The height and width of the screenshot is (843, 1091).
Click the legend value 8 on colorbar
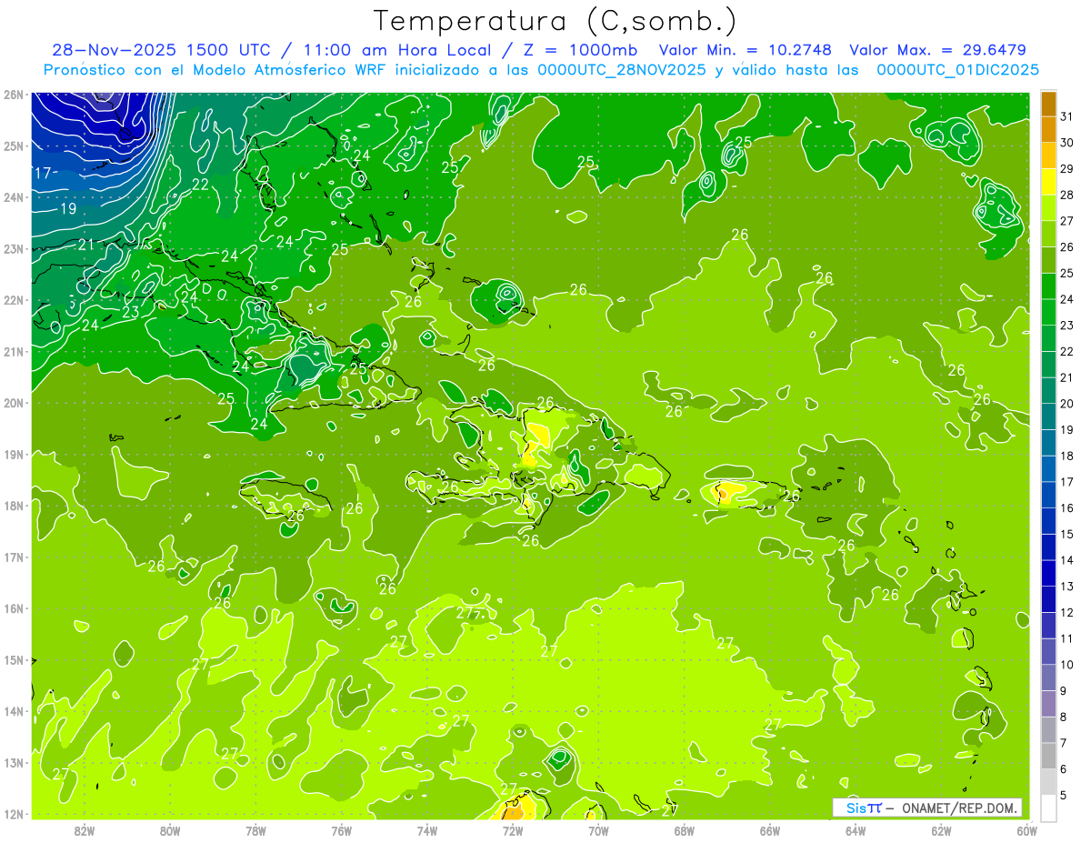pos(1064,717)
